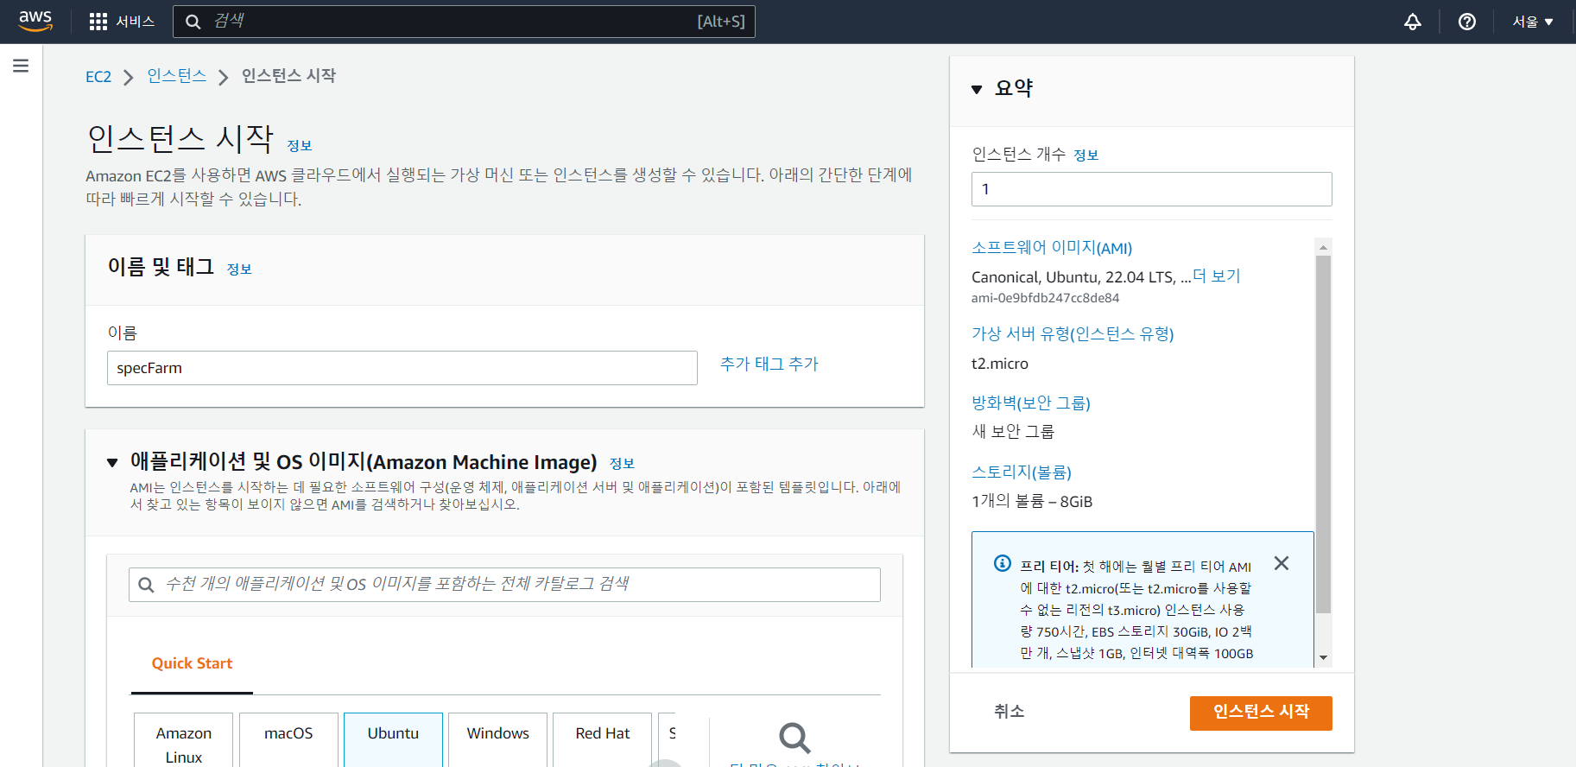Click the search magnifier icon in AMI catalog field
The width and height of the screenshot is (1576, 767).
(x=147, y=585)
